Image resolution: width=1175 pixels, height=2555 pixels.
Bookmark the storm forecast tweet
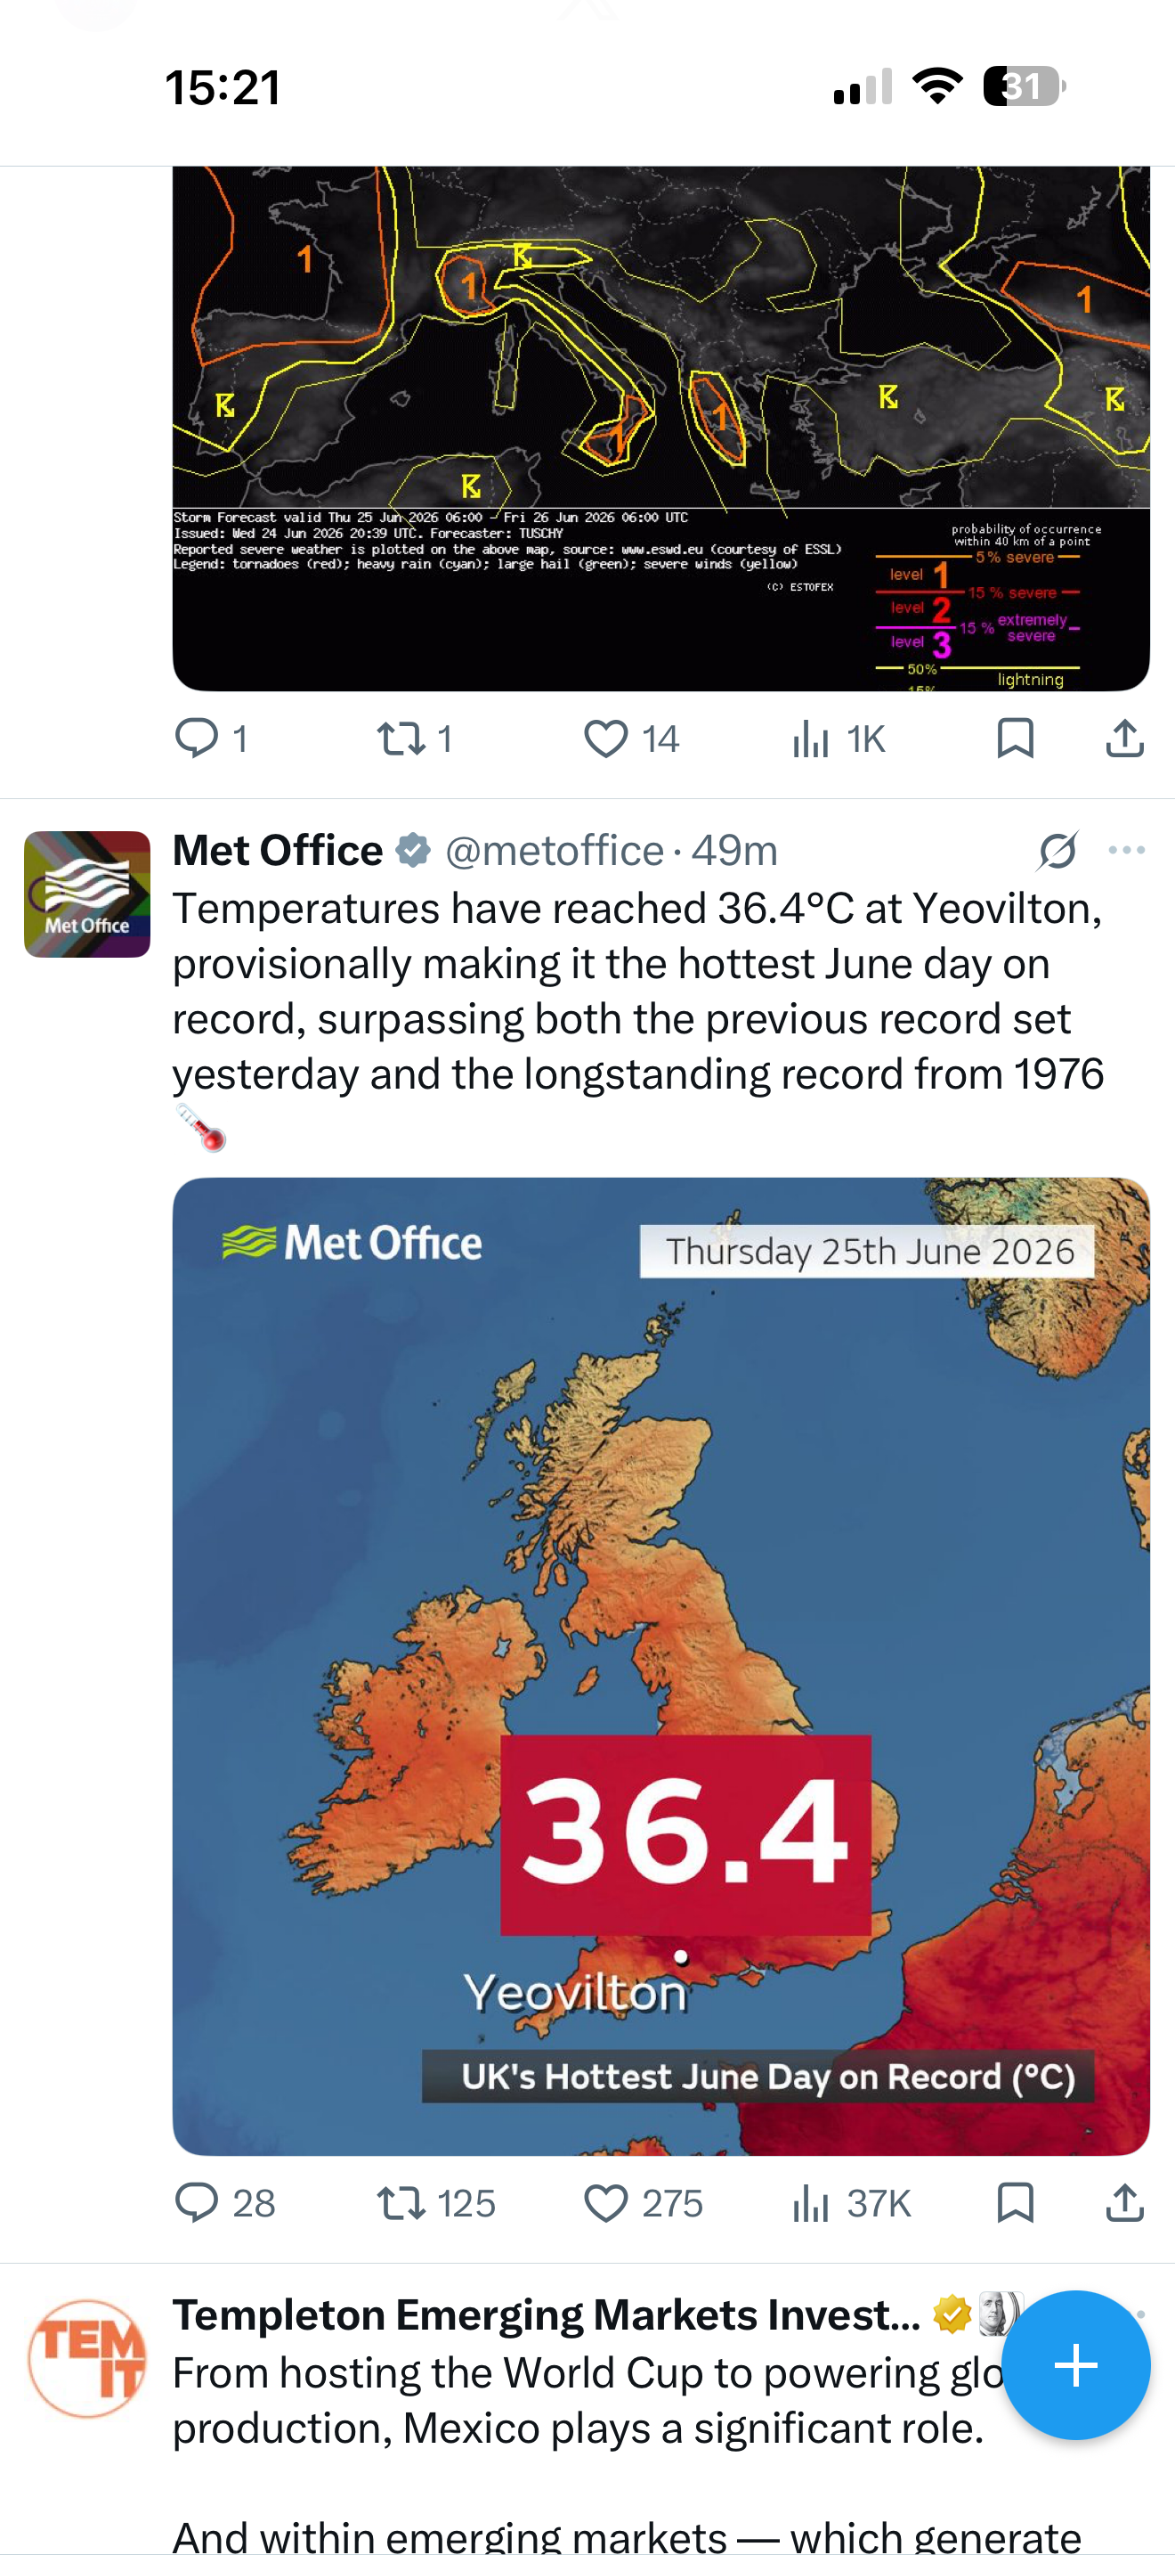[1016, 738]
